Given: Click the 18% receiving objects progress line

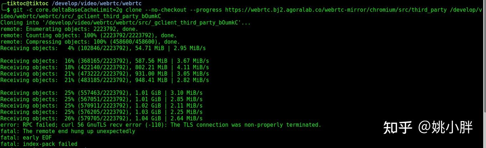Looking at the screenshot, I should [105, 67].
